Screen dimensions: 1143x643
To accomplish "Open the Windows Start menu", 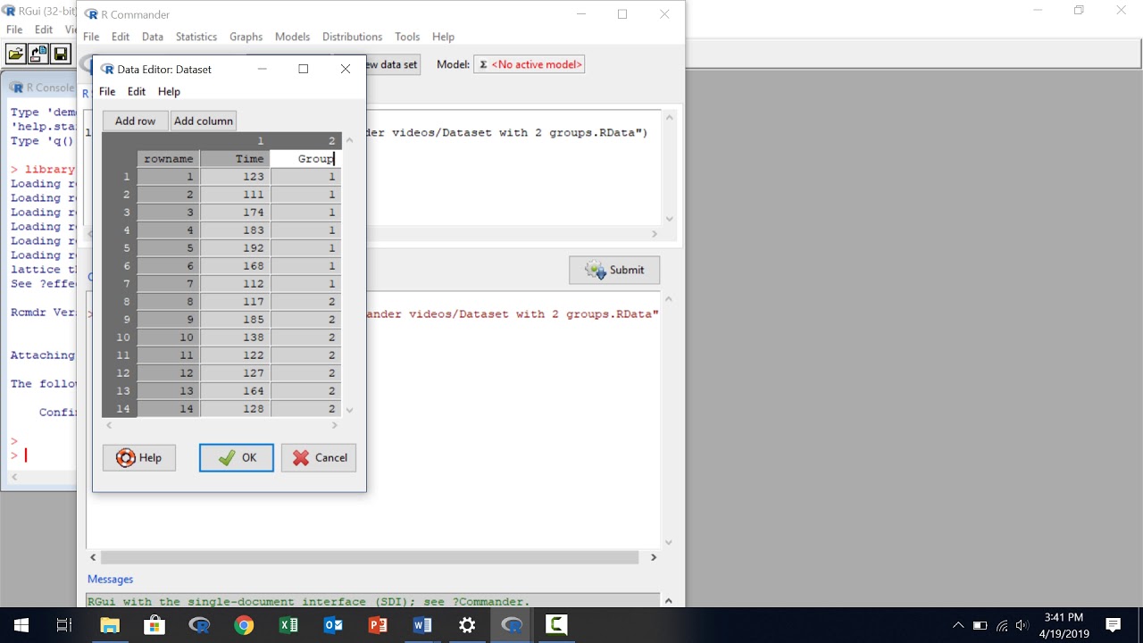I will tap(21, 625).
